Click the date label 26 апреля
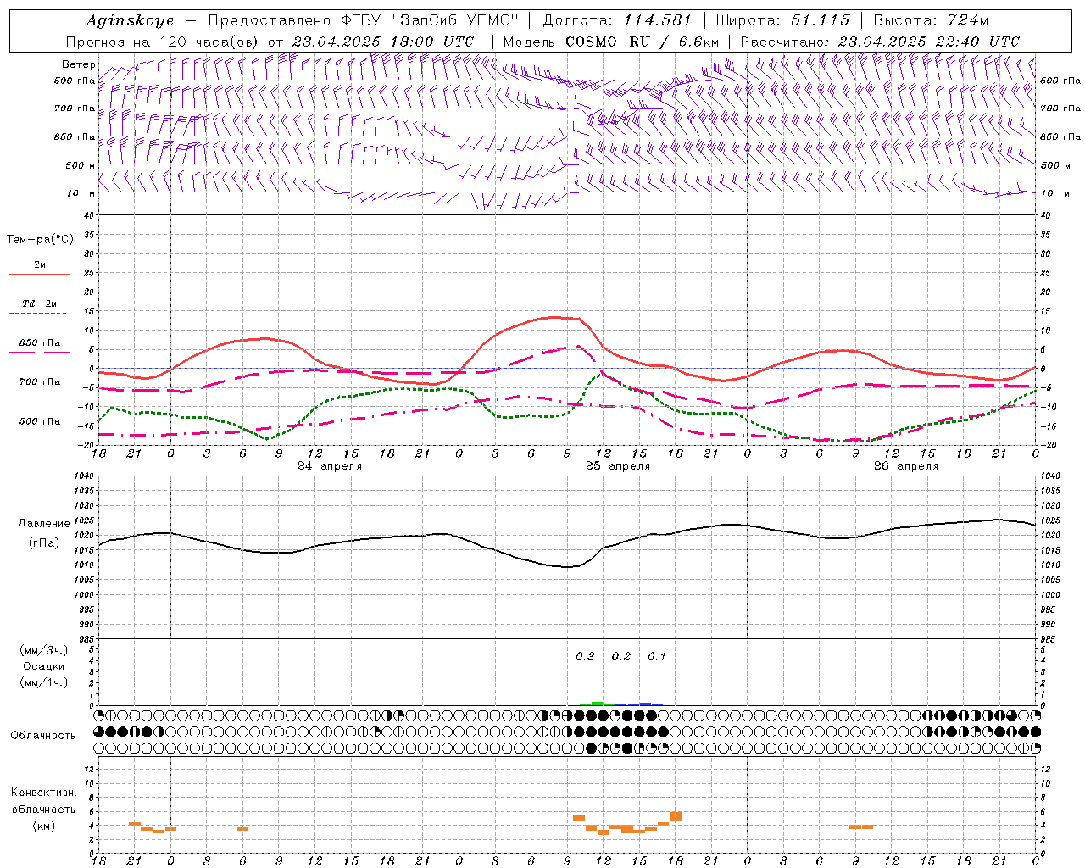The height and width of the screenshot is (868, 1085). pos(906,466)
